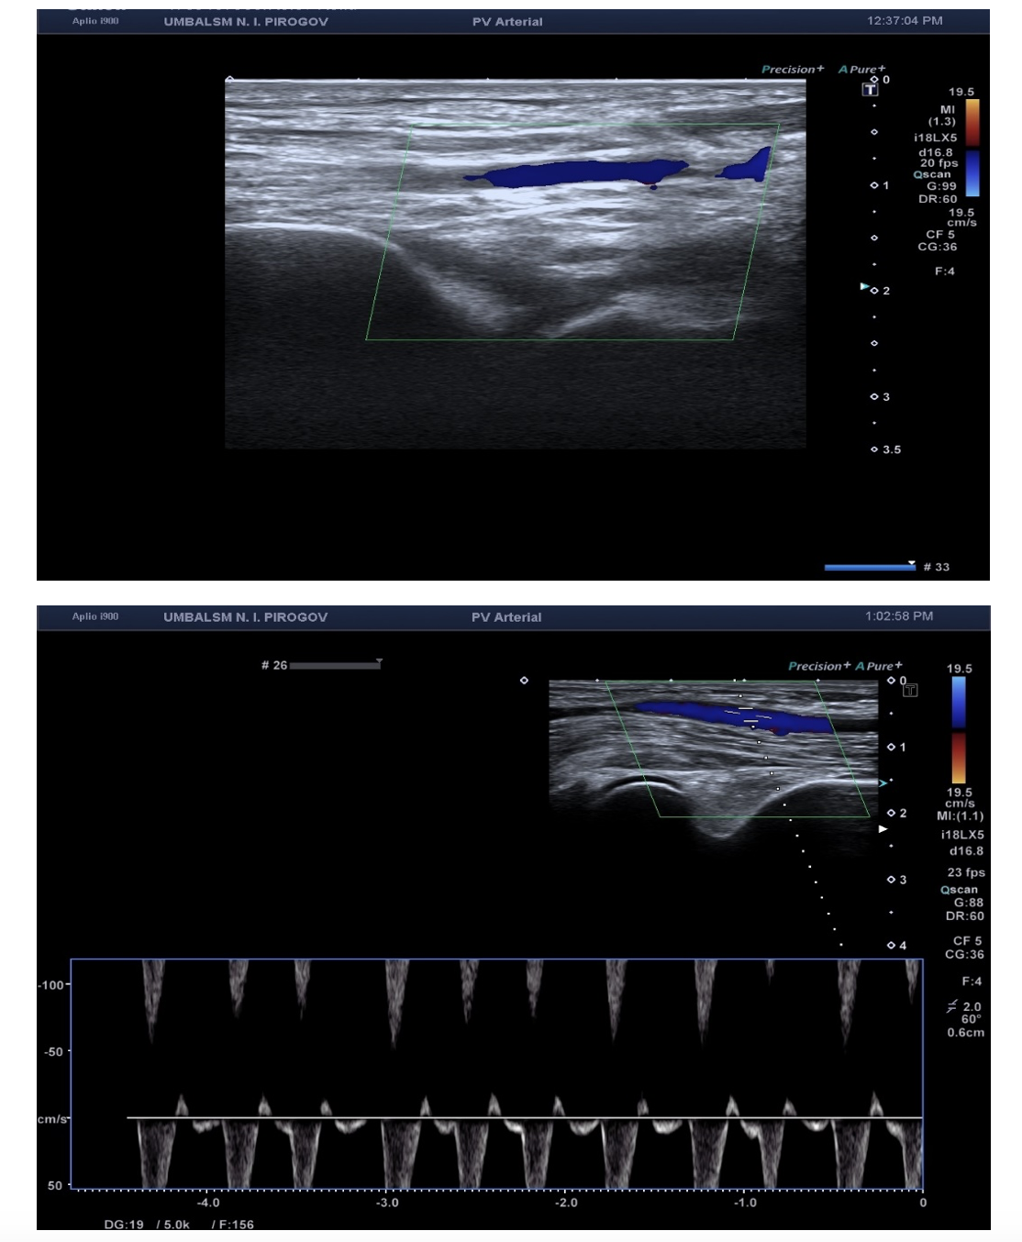Click the white triangle marker below depth 2
The width and height of the screenshot is (1022, 1242).
point(883,829)
